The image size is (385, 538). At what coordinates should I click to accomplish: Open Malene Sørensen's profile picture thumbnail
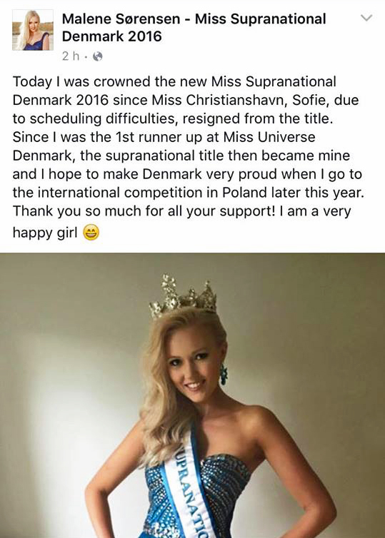tap(33, 30)
